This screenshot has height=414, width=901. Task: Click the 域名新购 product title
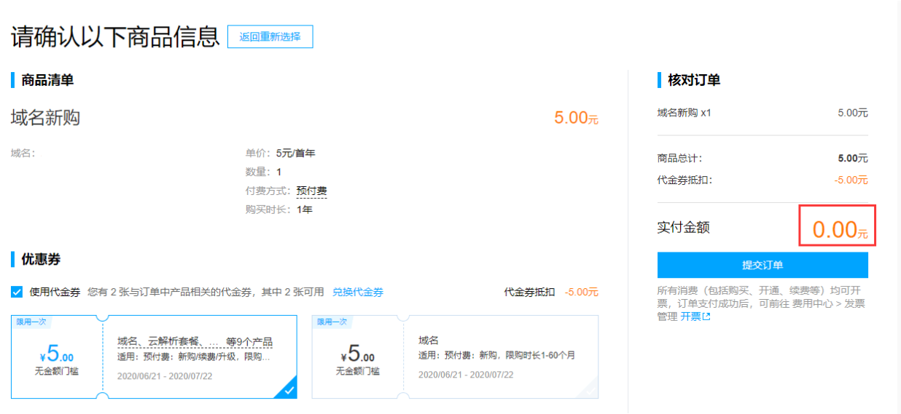coord(45,118)
